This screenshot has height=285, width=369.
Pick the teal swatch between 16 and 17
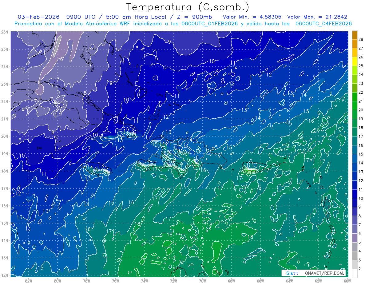click(355, 141)
